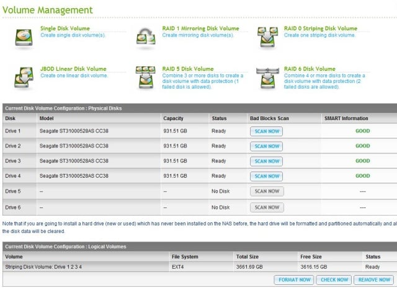Open Single Disk Volume link
Screen dimensions: 397x288
(x=65, y=28)
